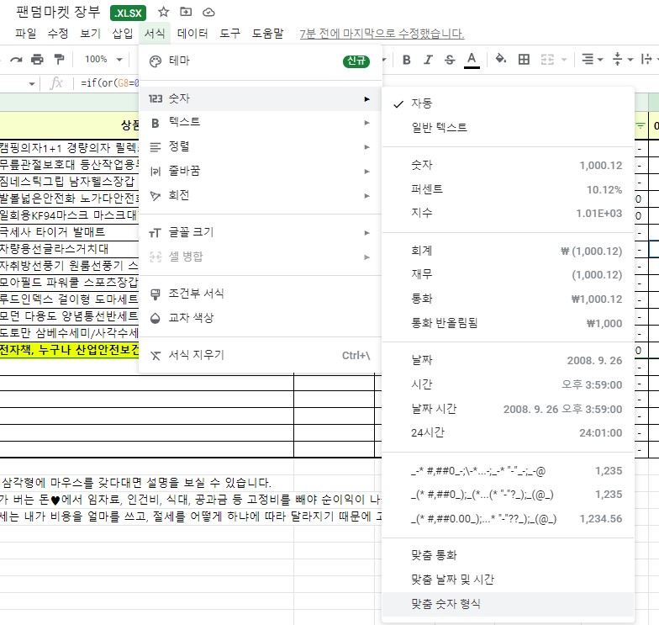This screenshot has width=659, height=625.
Task: Open 맞춤 통화 option
Action: pos(508,555)
